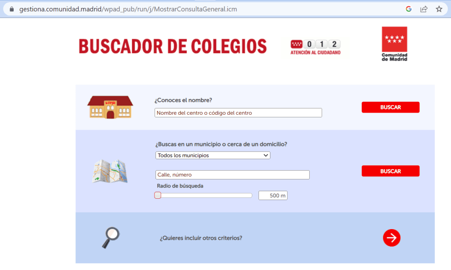Image resolution: width=451 pixels, height=270 pixels.
Task: Click the 500 m radius value field
Action: coord(273,195)
